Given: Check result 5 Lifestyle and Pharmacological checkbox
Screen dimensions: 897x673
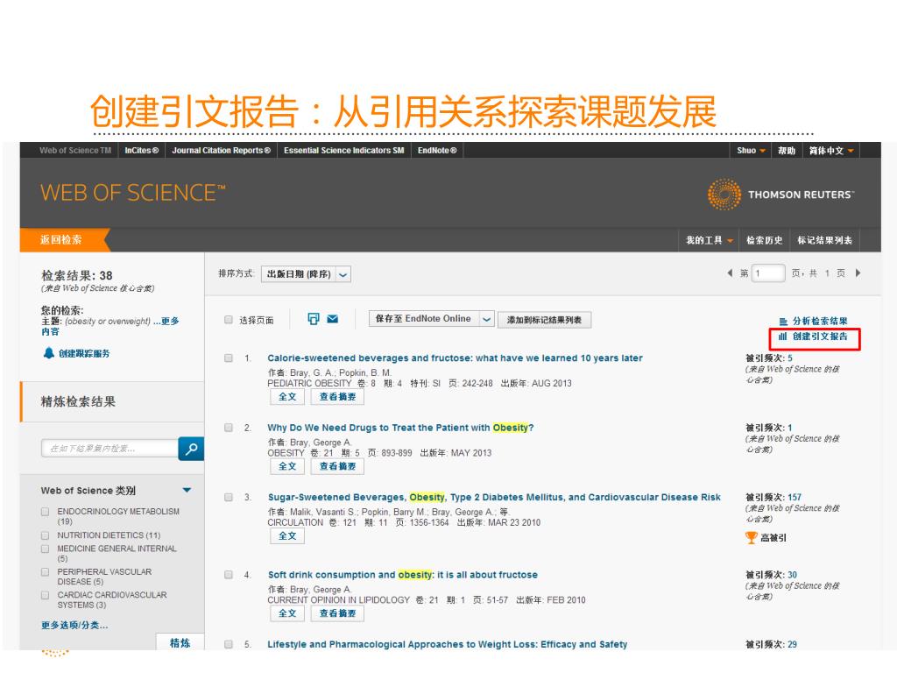Looking at the screenshot, I should tap(229, 644).
